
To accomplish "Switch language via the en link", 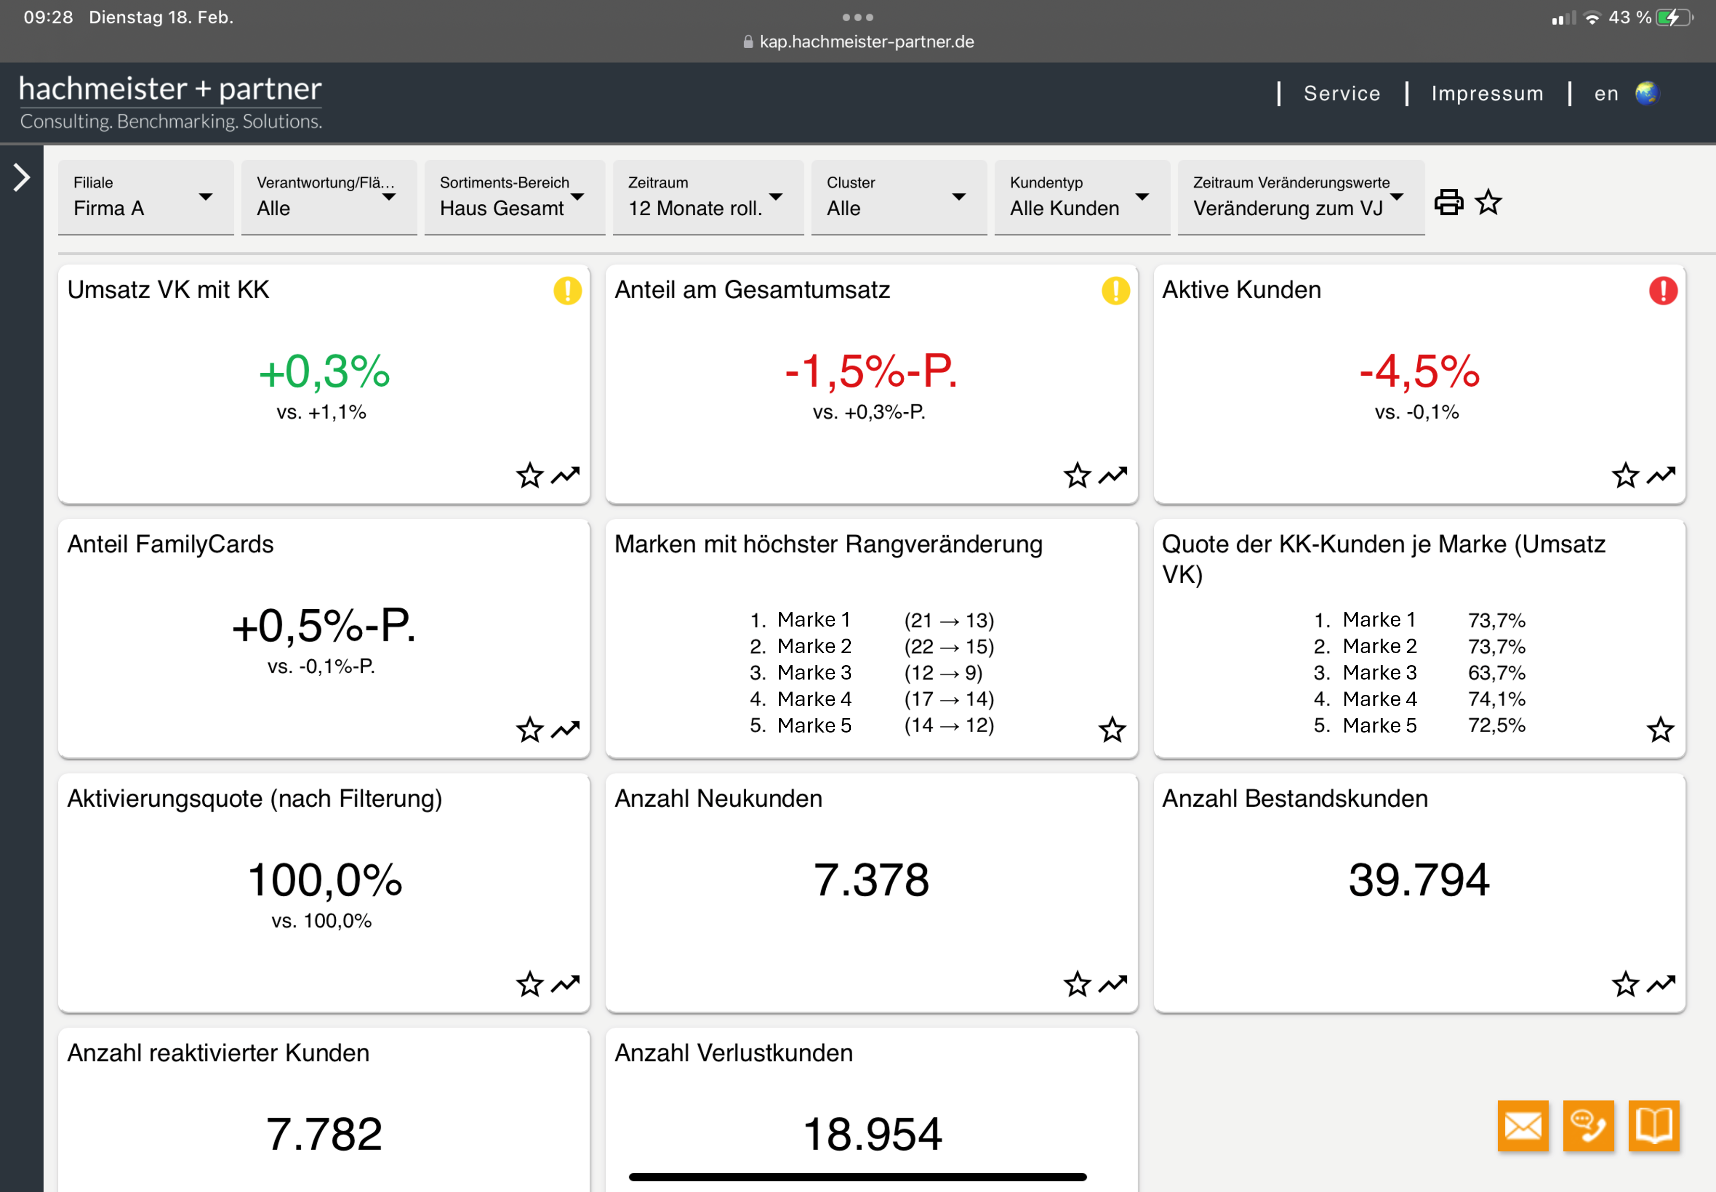I will [x=1605, y=93].
